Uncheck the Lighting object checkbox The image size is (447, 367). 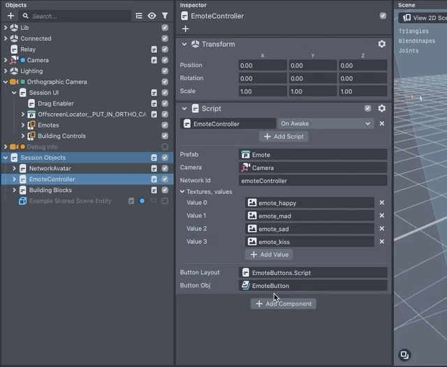point(165,70)
